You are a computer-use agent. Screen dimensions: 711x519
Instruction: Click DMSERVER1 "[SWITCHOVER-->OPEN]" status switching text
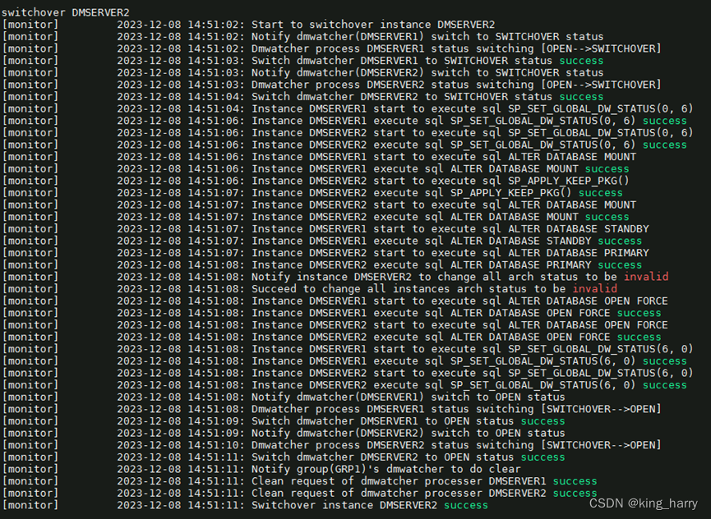pos(601,409)
